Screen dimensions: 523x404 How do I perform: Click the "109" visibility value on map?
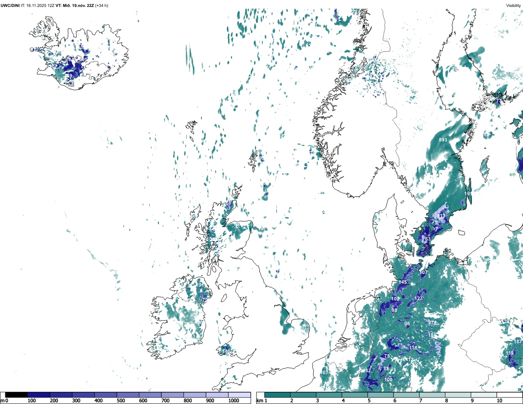click(x=396, y=299)
